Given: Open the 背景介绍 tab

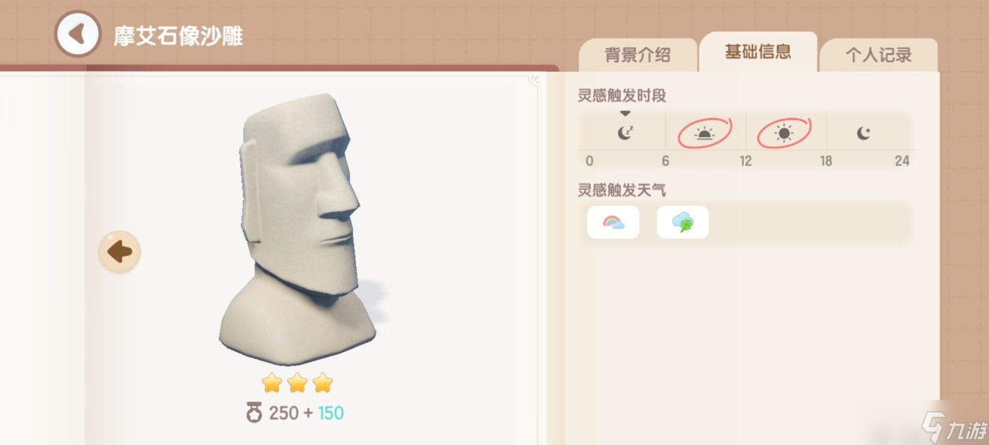Looking at the screenshot, I should tap(638, 55).
